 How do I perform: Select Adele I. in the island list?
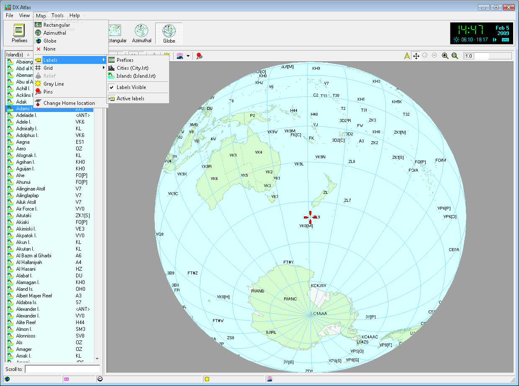tap(50, 122)
